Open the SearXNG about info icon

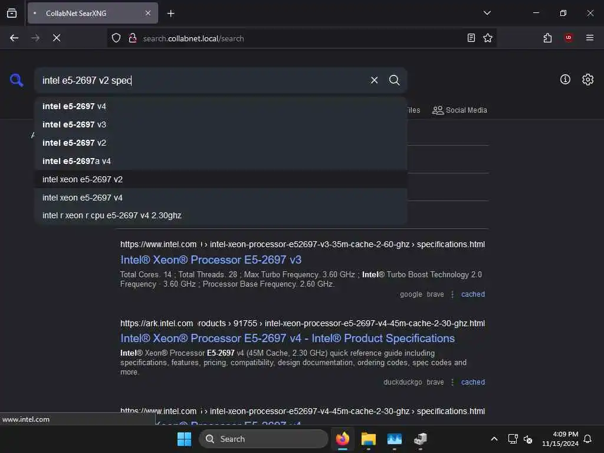pyautogui.click(x=565, y=80)
